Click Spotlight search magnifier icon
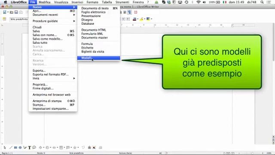The image size is (275, 155). [x=262, y=2]
